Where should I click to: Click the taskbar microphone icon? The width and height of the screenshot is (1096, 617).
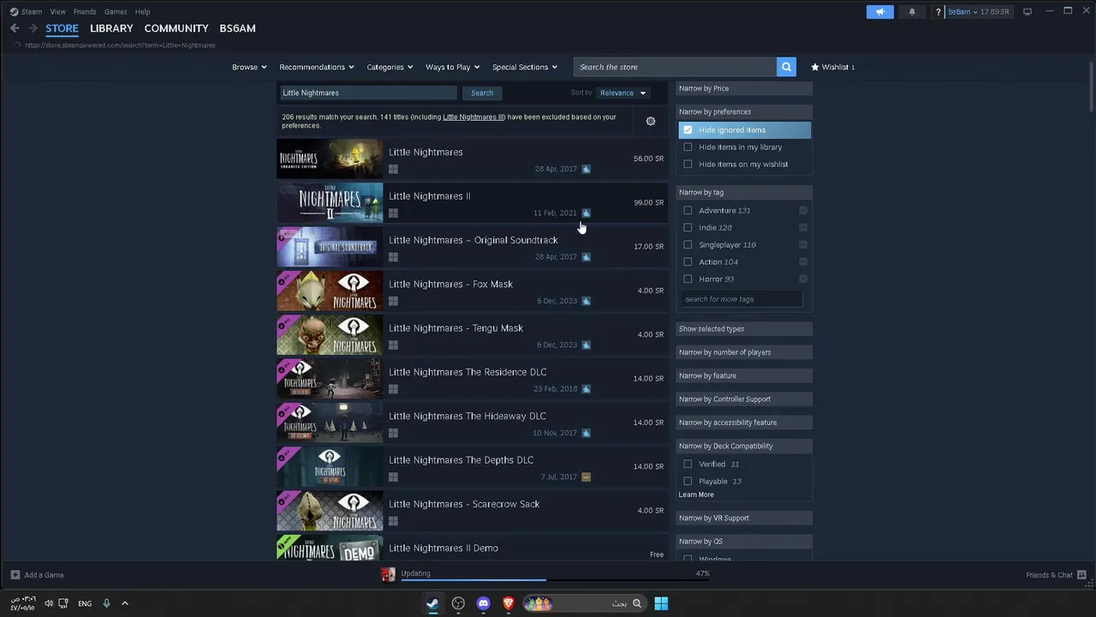pyautogui.click(x=107, y=603)
